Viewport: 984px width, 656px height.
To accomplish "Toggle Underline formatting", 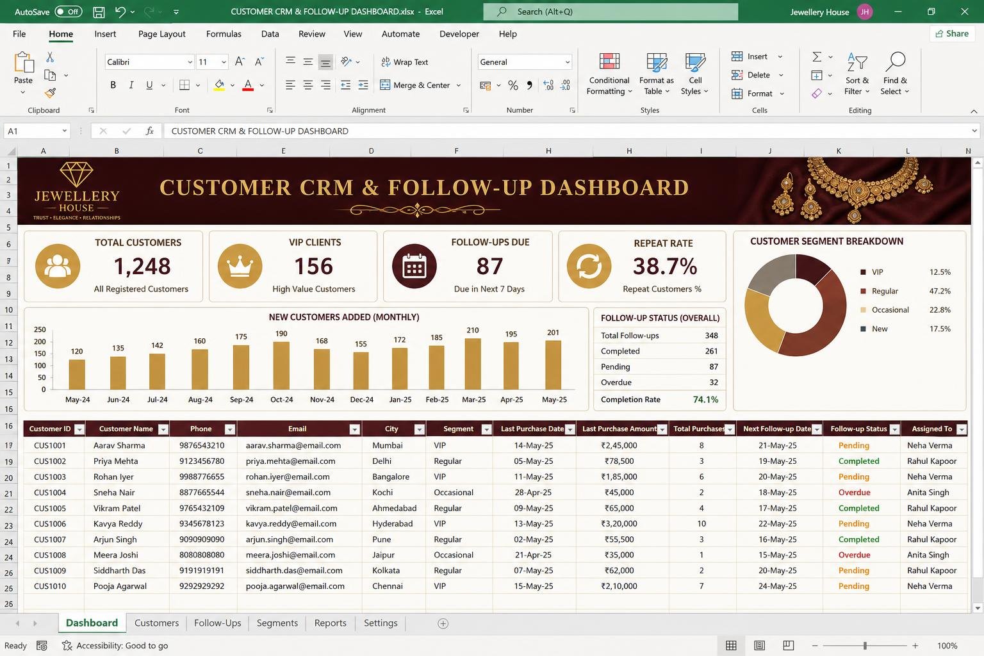I will (x=149, y=85).
